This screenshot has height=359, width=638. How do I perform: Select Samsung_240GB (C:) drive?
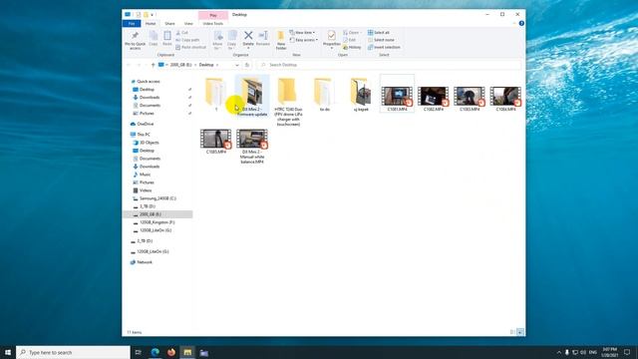(158, 198)
